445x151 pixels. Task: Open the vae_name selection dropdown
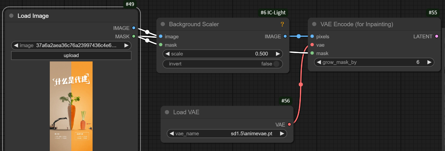click(x=227, y=134)
